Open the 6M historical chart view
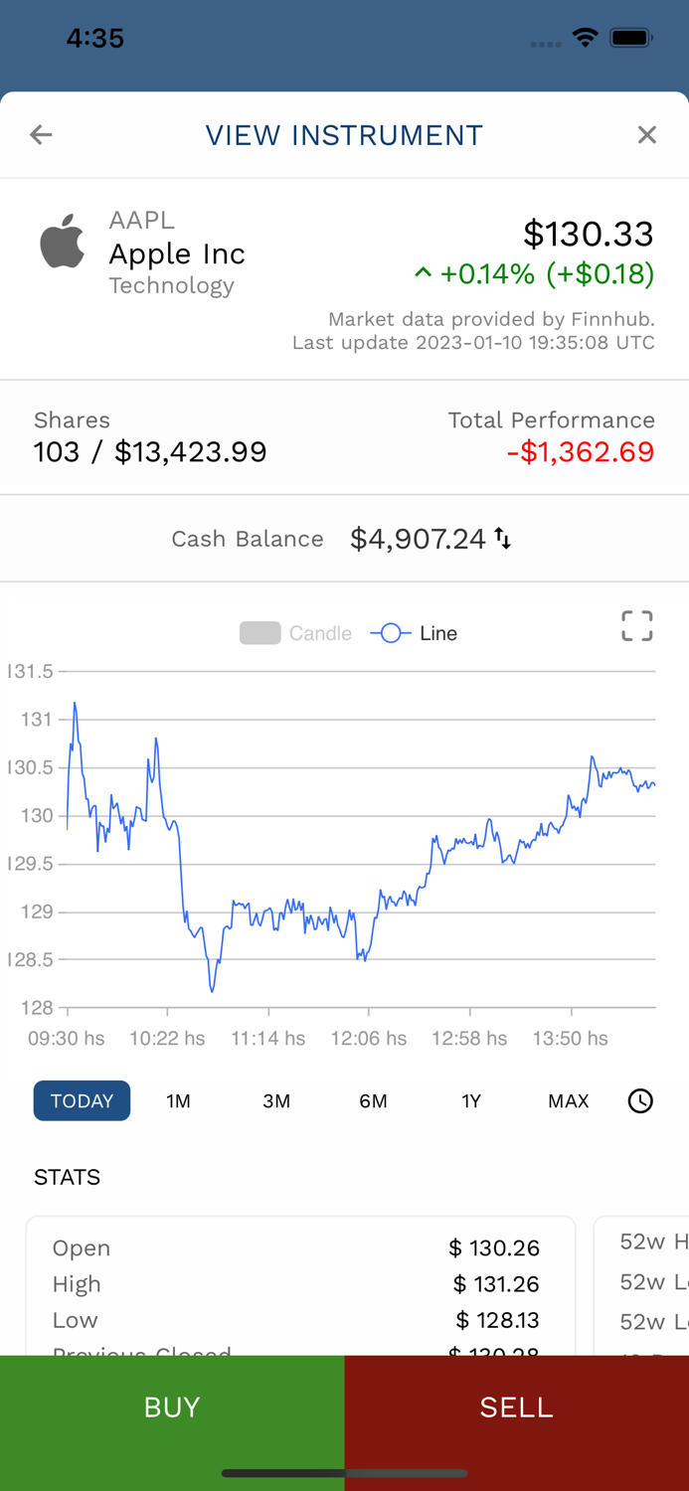This screenshot has height=1491, width=689. click(x=374, y=1100)
